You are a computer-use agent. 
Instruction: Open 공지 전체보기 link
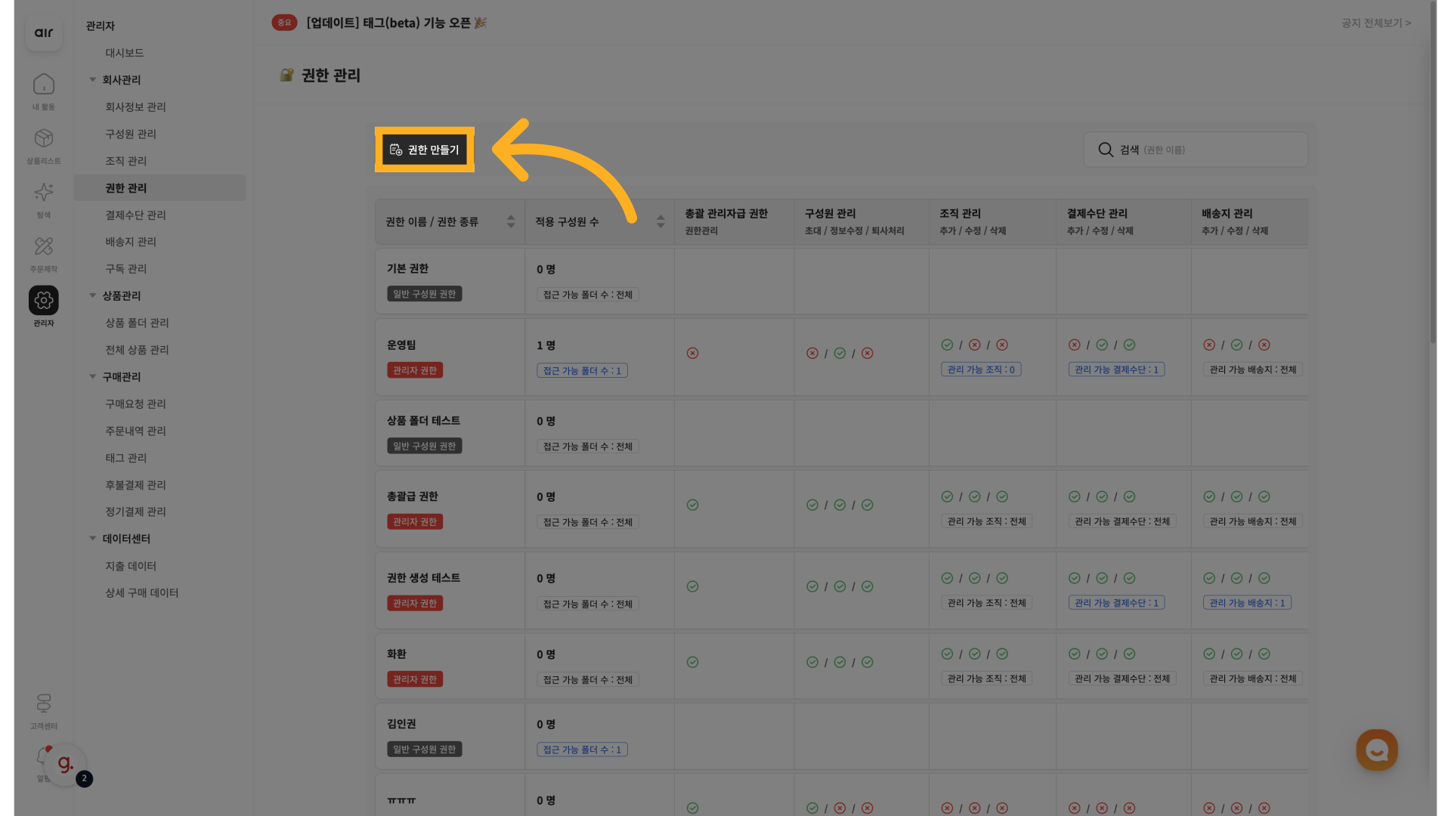(x=1375, y=23)
